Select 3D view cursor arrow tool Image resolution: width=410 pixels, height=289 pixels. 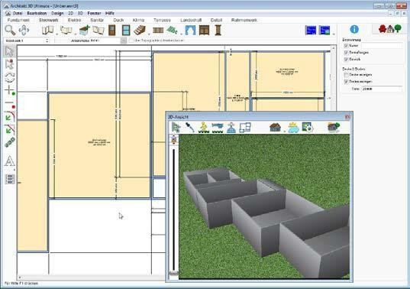pos(176,128)
